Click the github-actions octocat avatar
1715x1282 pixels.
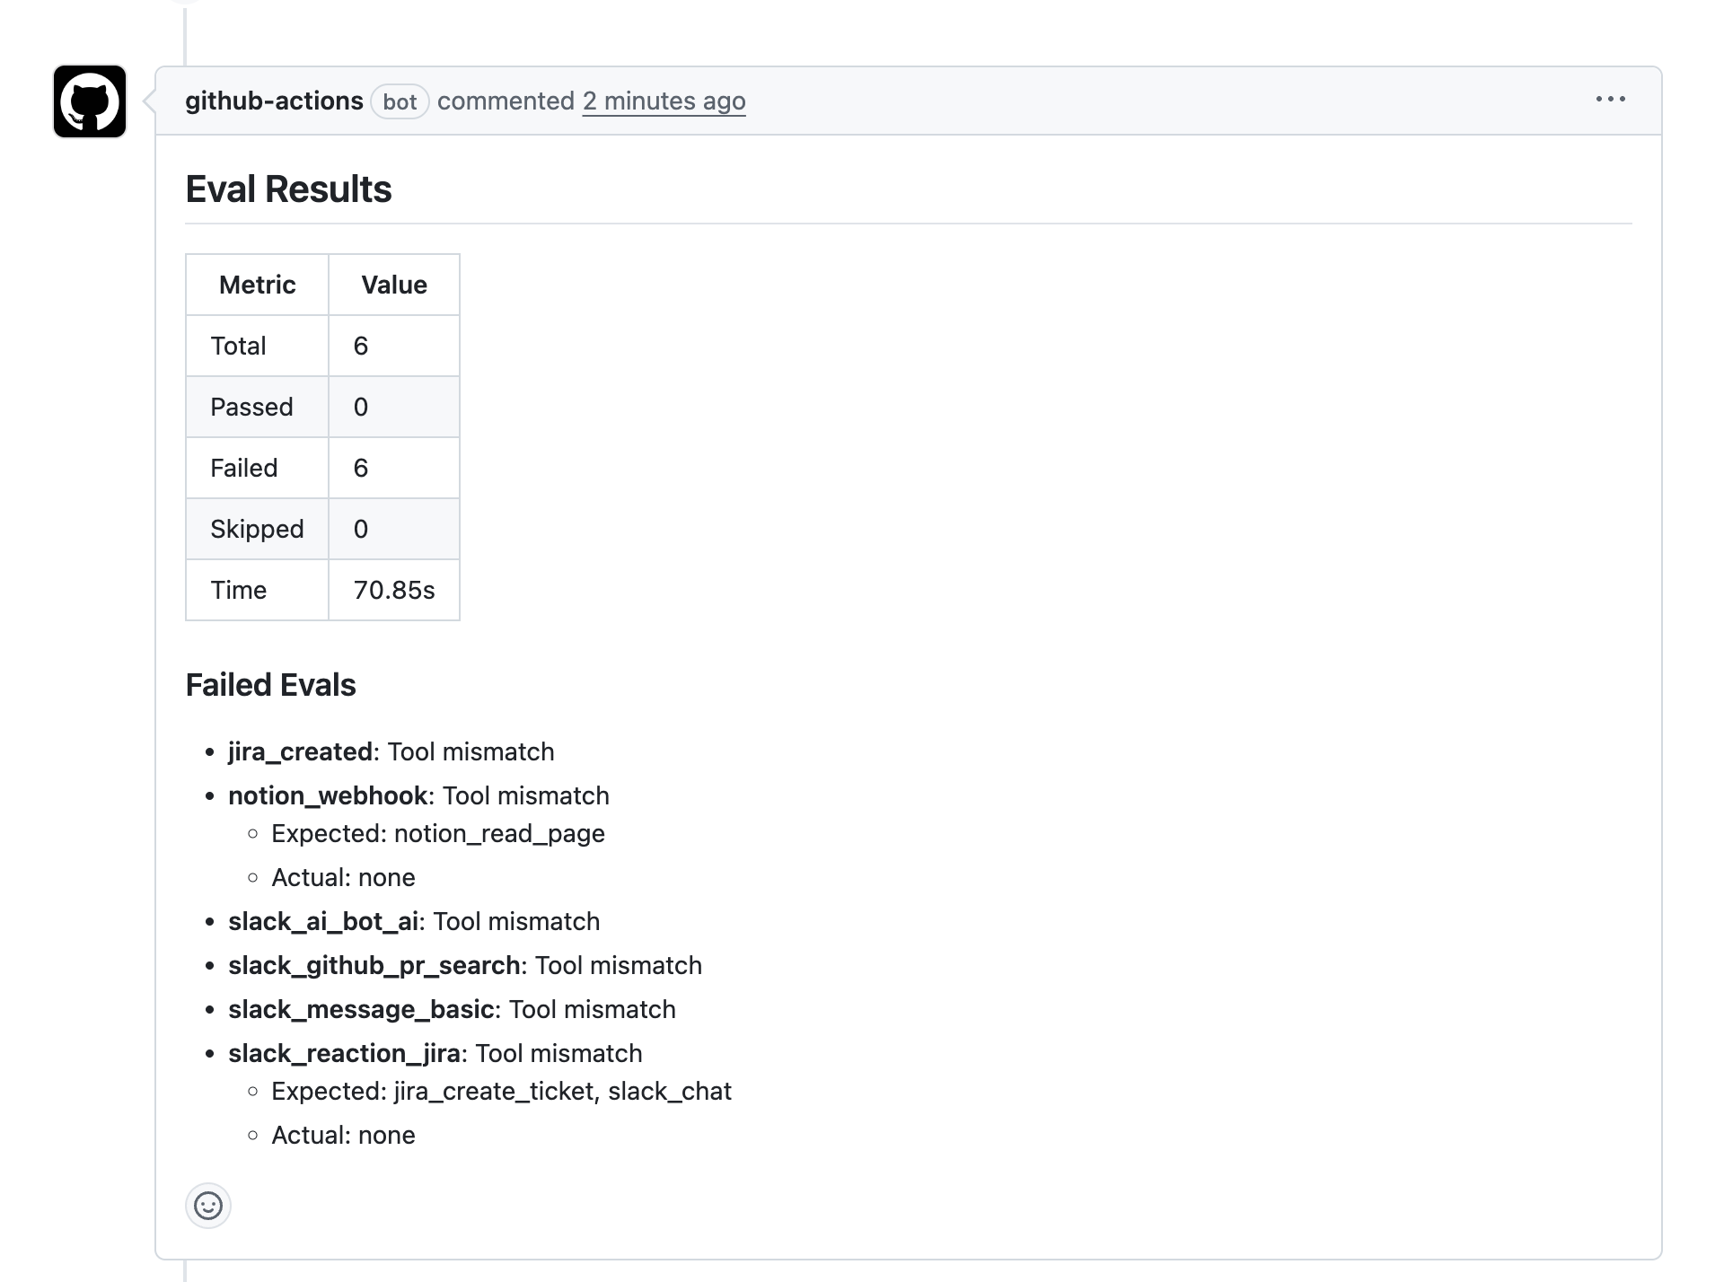pos(90,101)
